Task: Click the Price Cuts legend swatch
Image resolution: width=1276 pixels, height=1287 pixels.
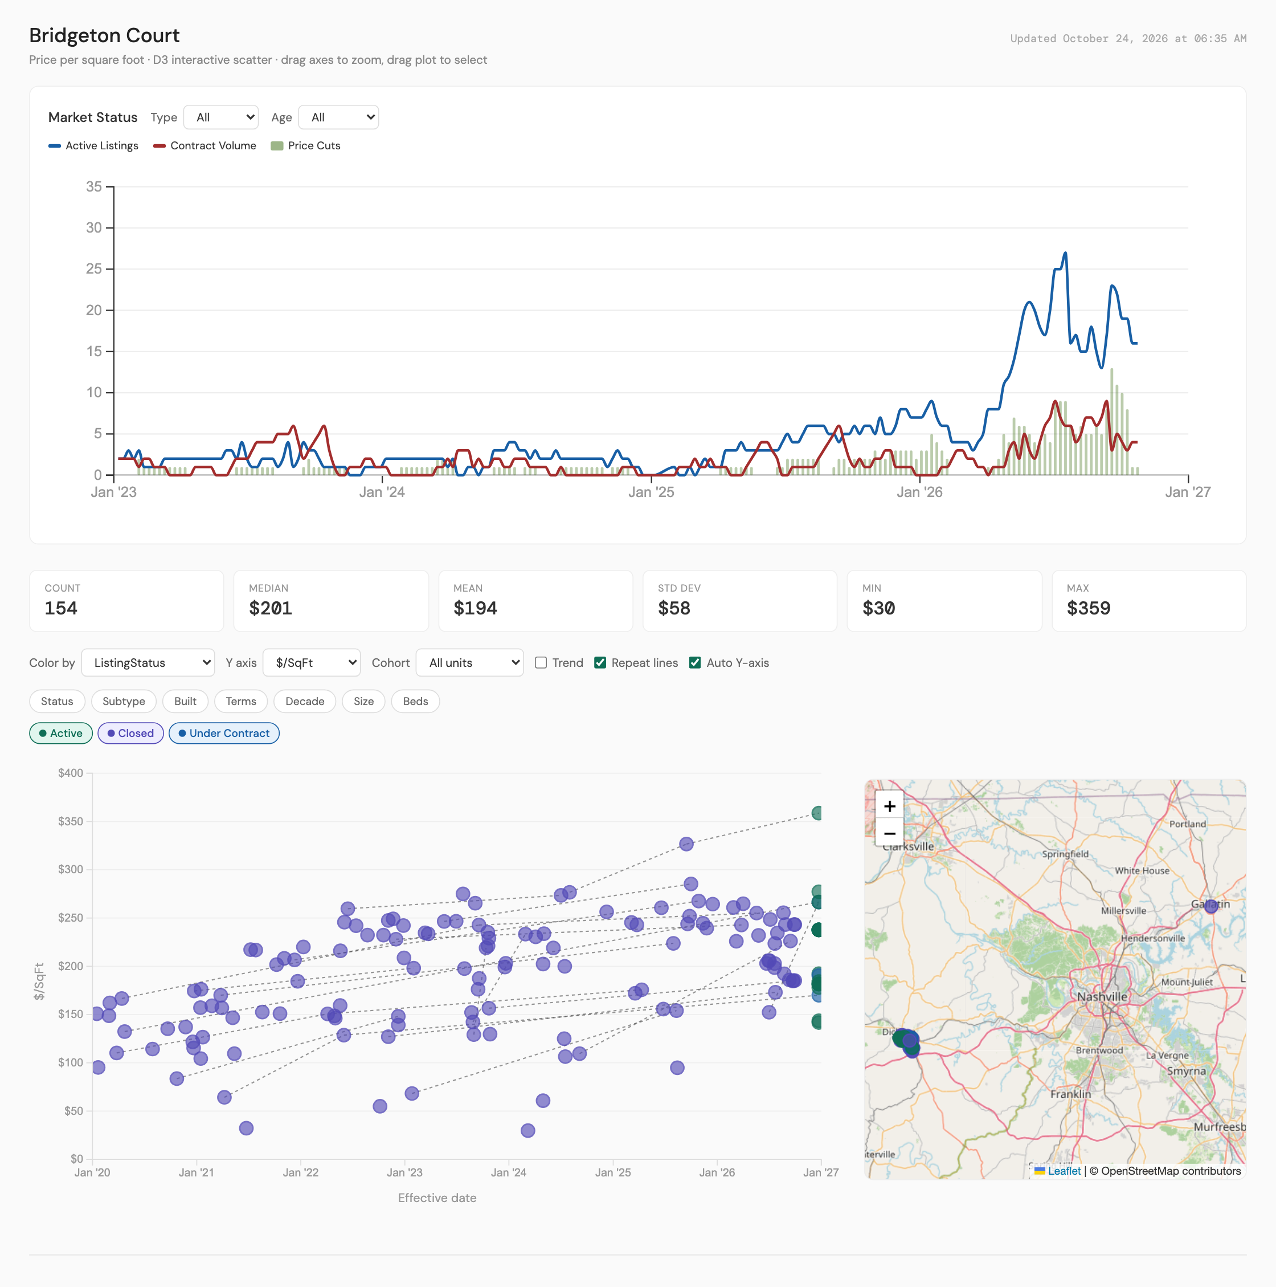Action: [x=277, y=146]
